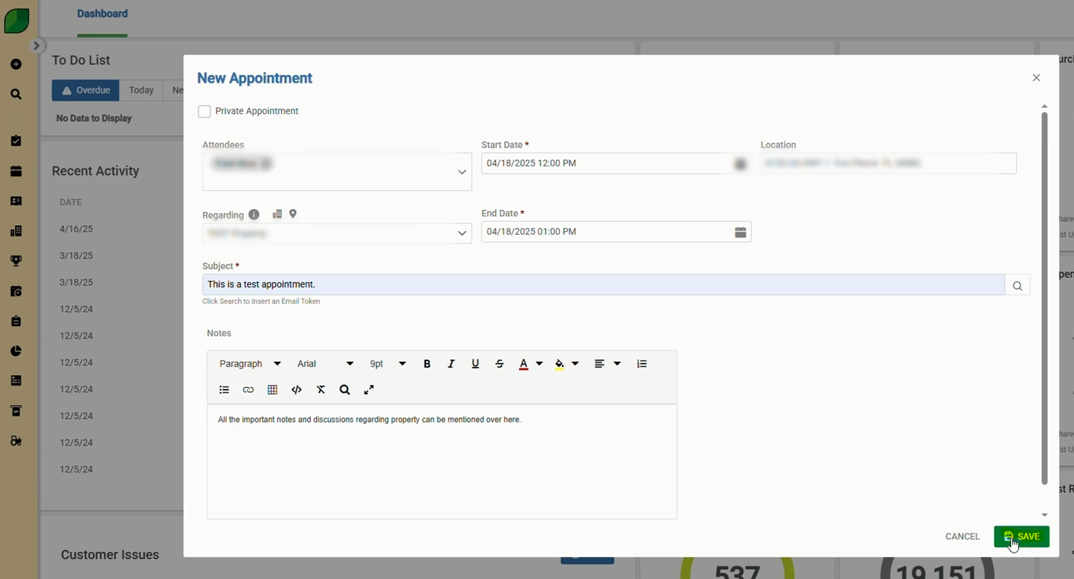Click the 3/18/25 date below 4/16/25
The image size is (1074, 579).
point(76,255)
